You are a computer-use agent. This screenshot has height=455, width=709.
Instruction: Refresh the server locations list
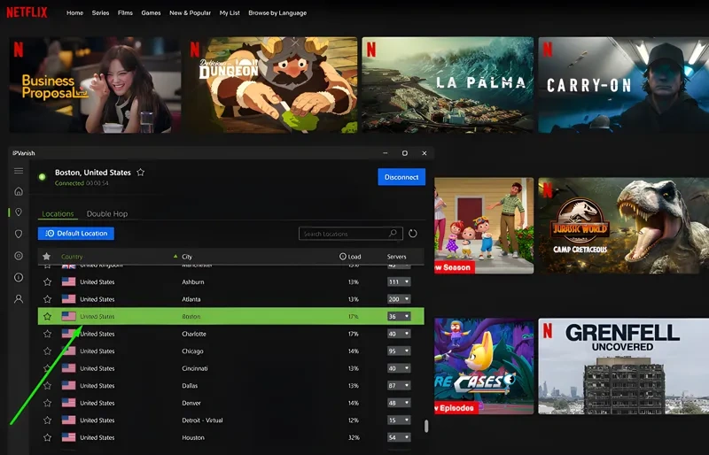coord(412,234)
